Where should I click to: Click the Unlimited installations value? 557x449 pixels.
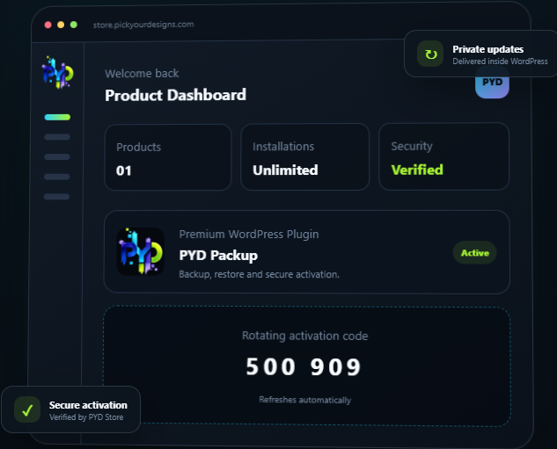click(x=285, y=170)
